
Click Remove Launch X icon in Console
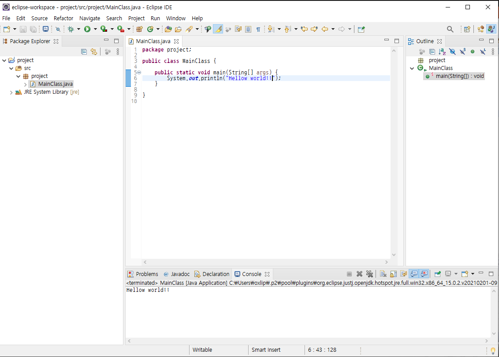coord(359,274)
